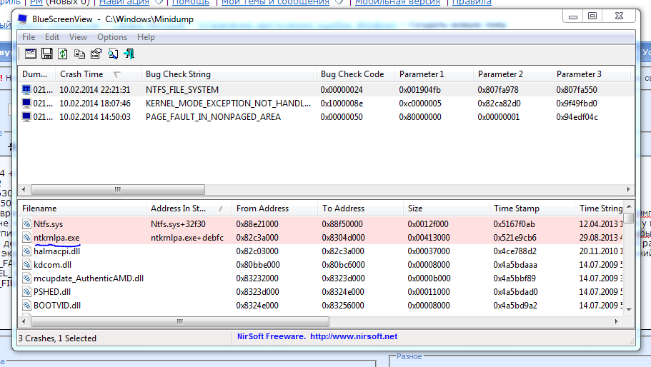Click the BlueScreenView title bar icon
651x367 pixels.
coord(22,19)
